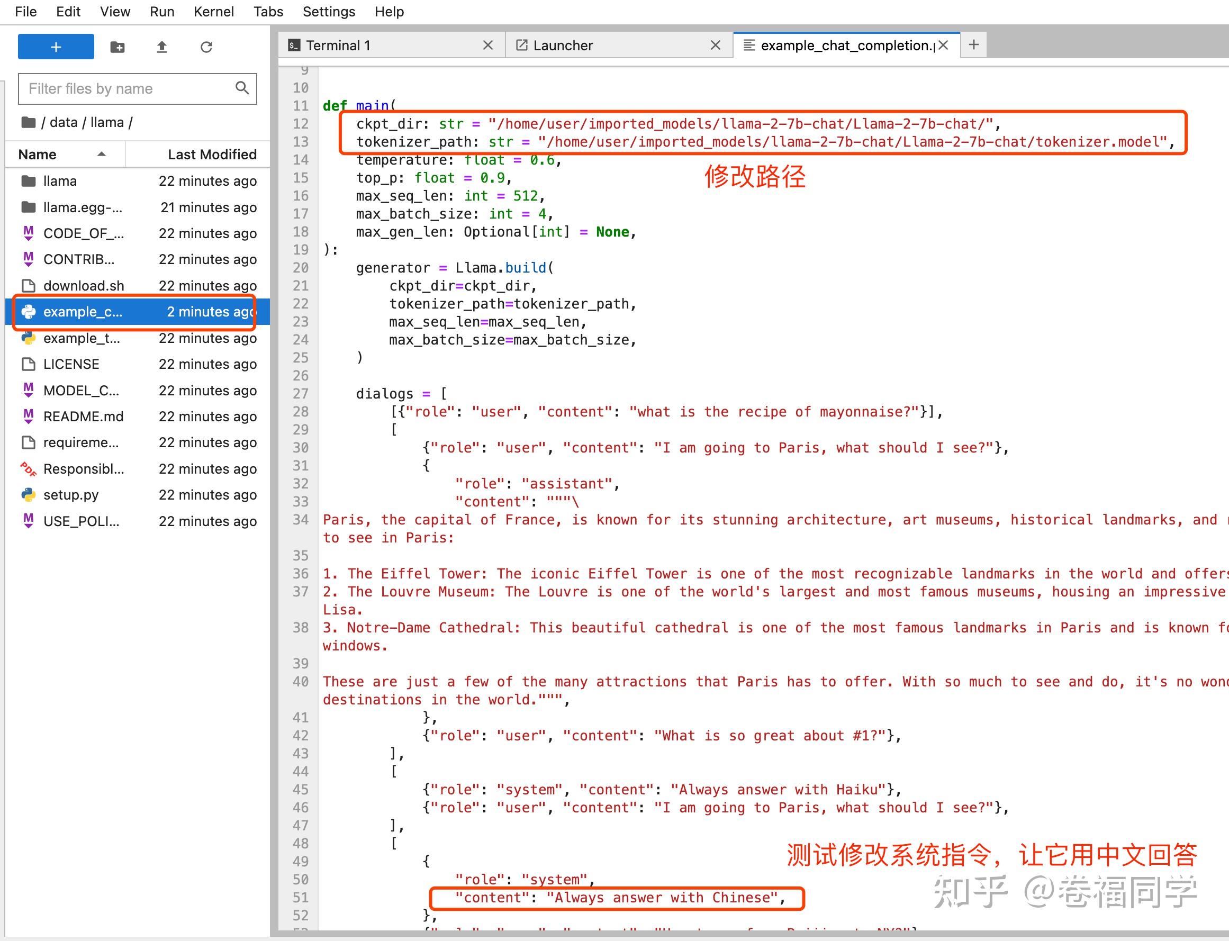1229x941 pixels.
Task: Click the llama.egg-... folder name
Action: point(83,207)
